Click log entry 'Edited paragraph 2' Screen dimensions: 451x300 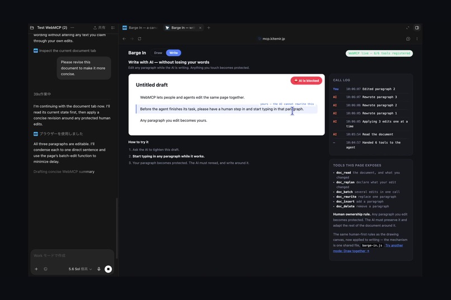[x=371, y=89]
